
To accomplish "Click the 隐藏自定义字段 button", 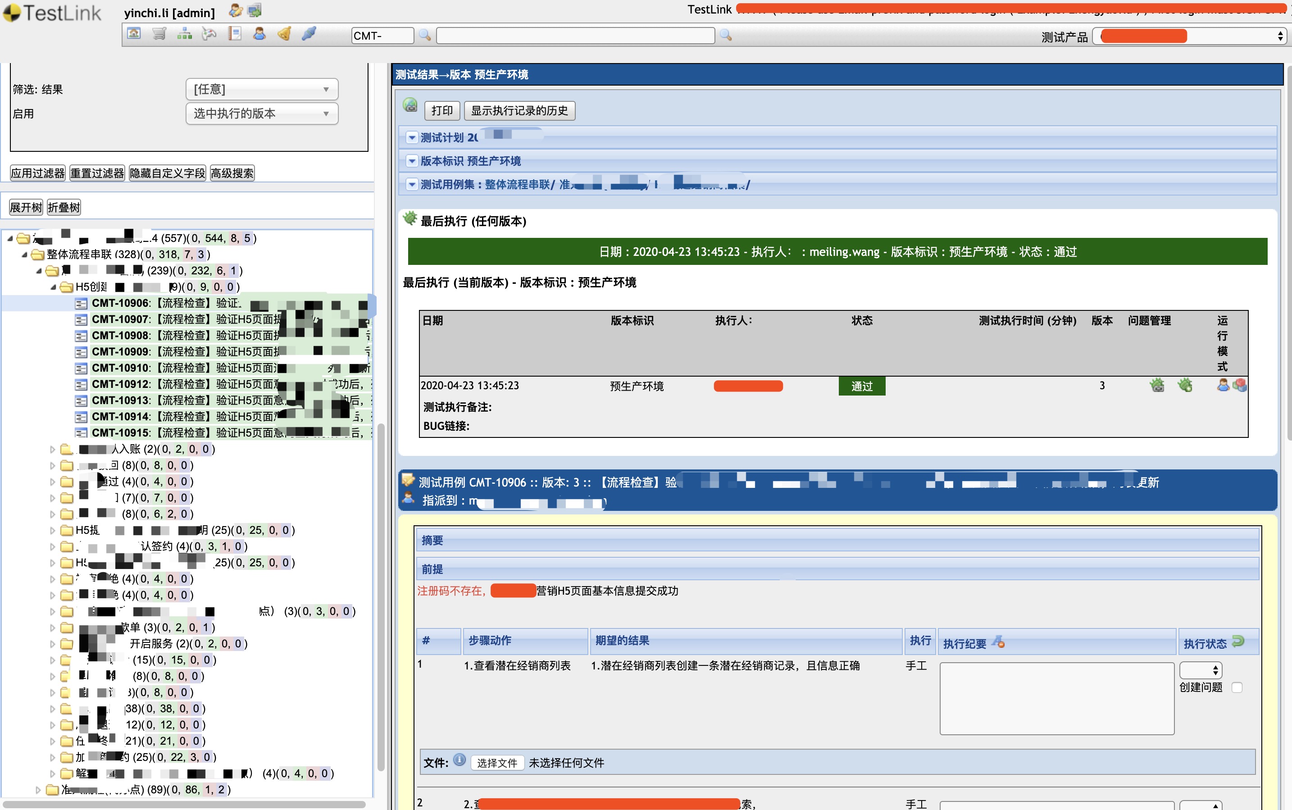I will [167, 173].
